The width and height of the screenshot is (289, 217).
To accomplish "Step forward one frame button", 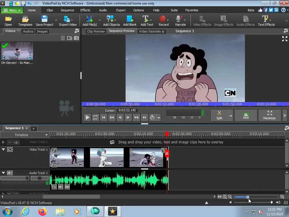I will 128,117.
